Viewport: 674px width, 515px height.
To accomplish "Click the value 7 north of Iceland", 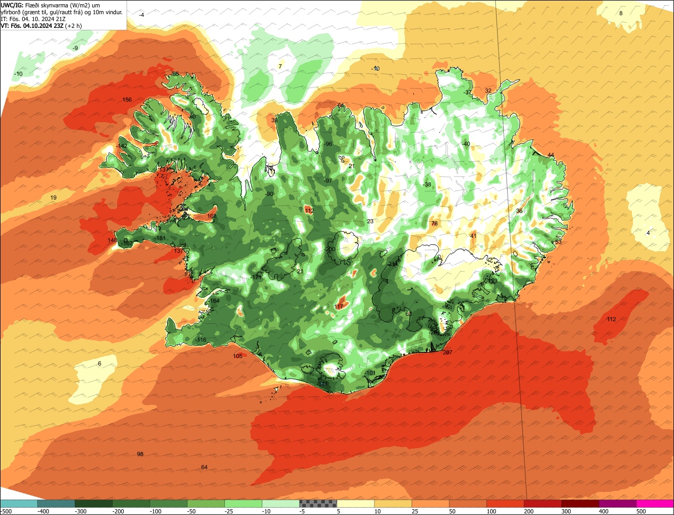I will 280,66.
